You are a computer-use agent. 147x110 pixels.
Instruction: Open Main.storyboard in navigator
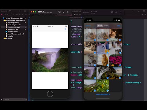pos(13,29)
